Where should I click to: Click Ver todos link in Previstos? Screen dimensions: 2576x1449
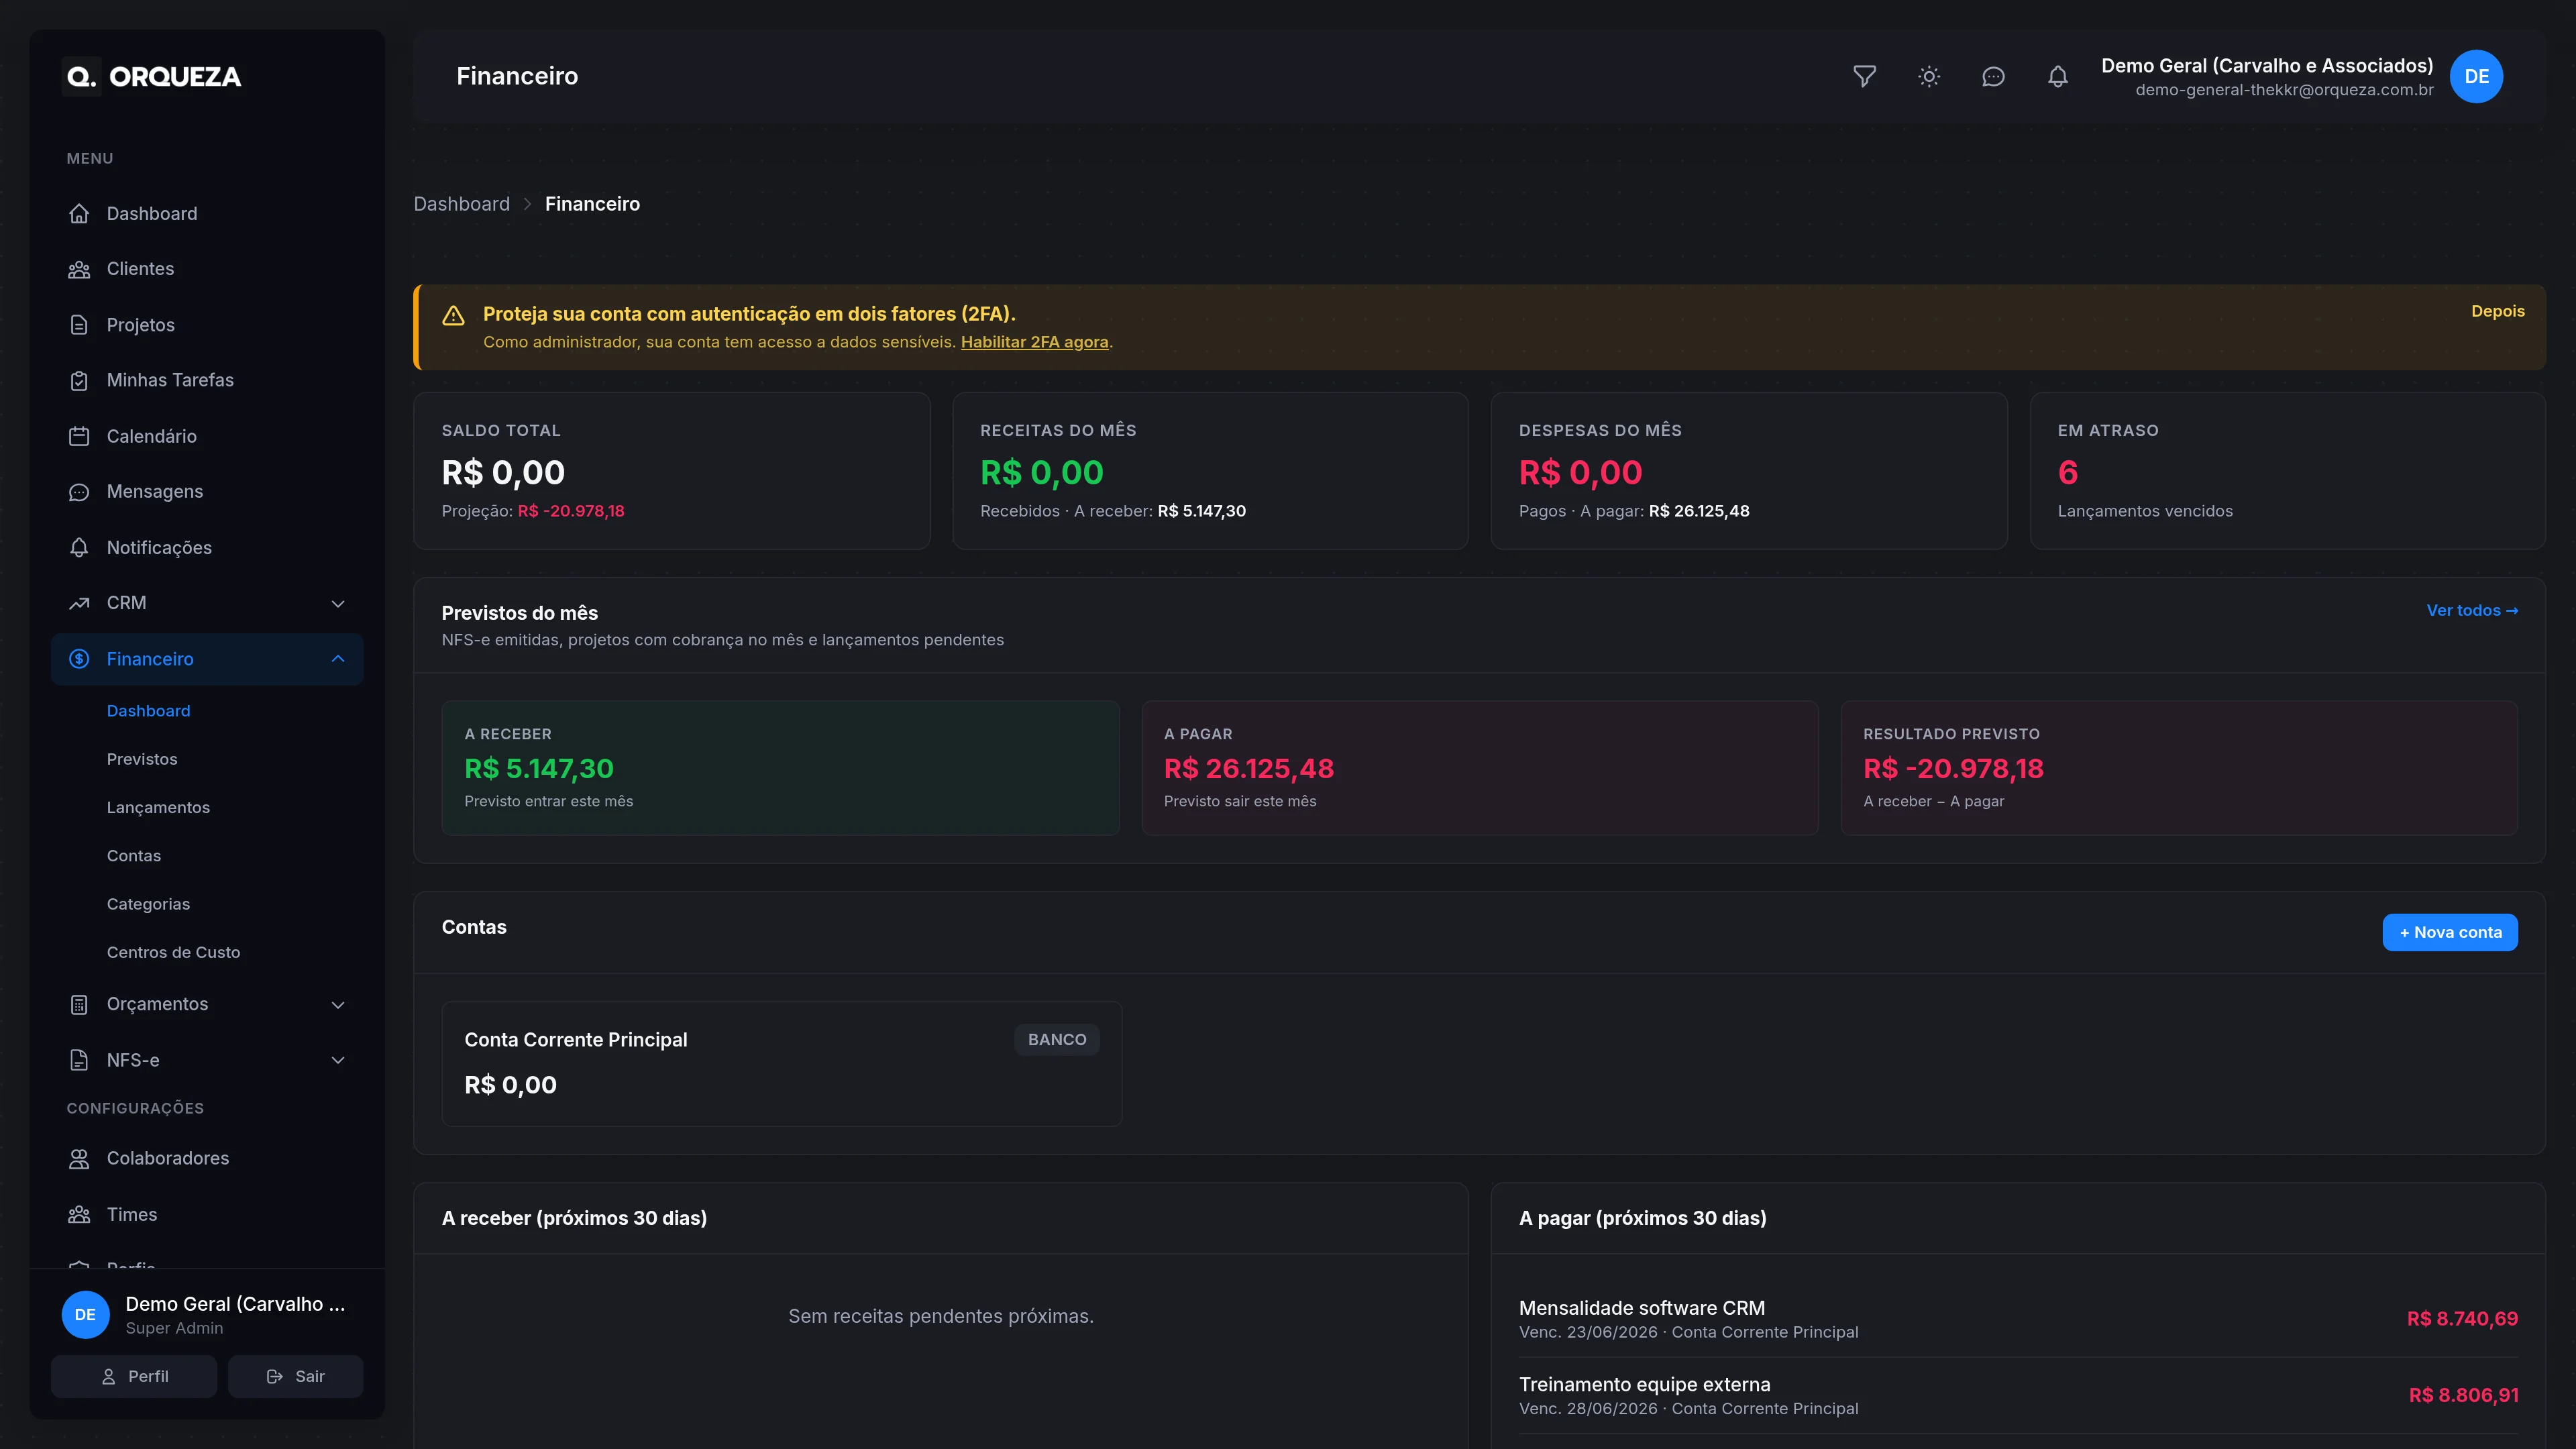pyautogui.click(x=2471, y=610)
